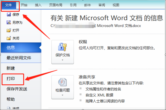166x110 pixels.
Task: Expand the Check for Issues dropdown arrow
Action: pyautogui.click(x=63, y=95)
